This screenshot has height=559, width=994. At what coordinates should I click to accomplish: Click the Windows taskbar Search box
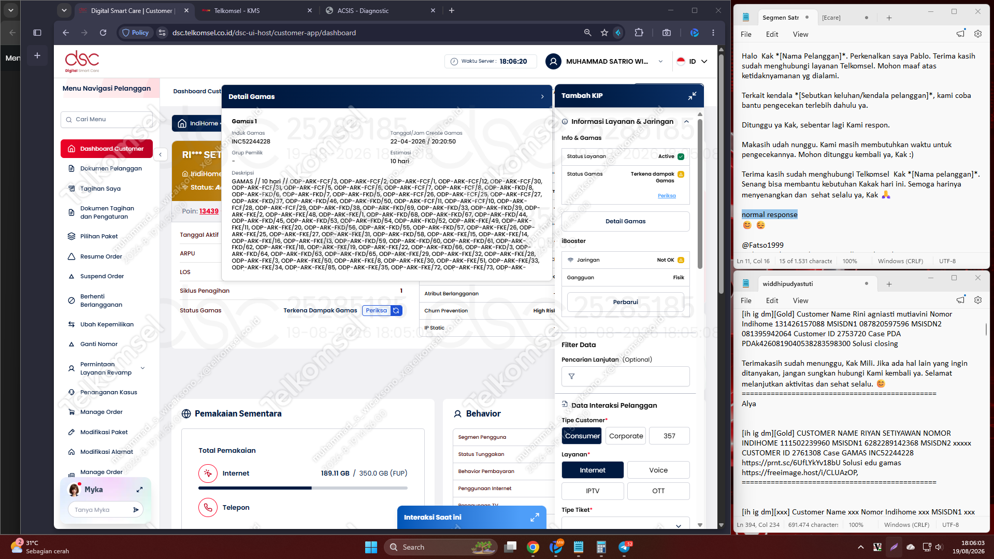click(x=440, y=547)
